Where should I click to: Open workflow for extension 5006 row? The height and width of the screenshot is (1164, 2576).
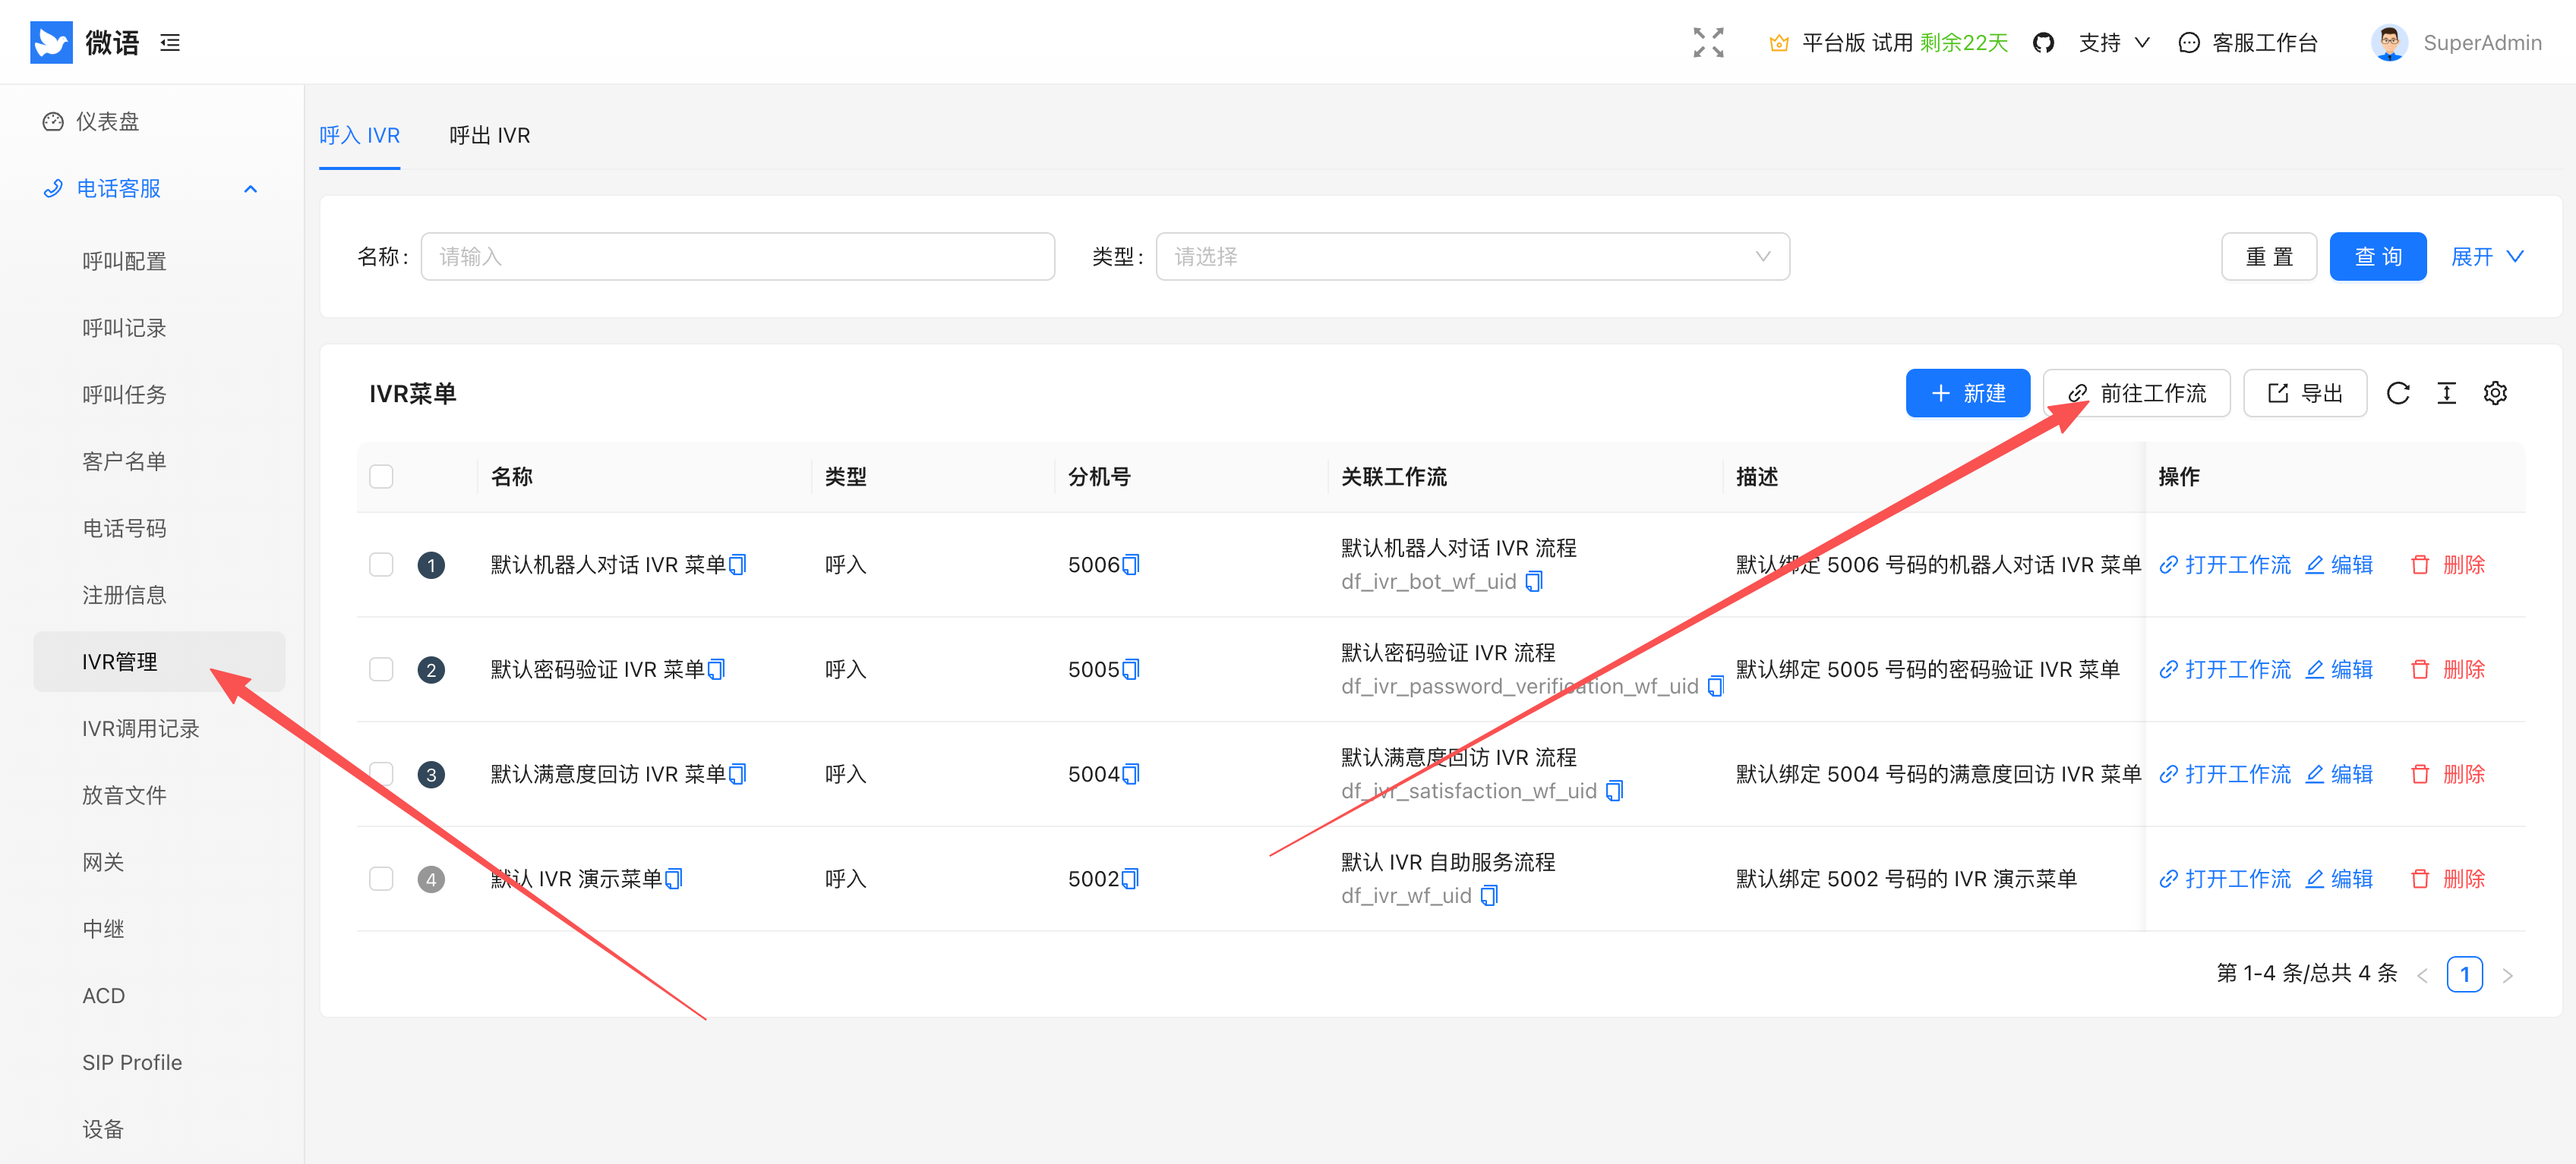2224,565
